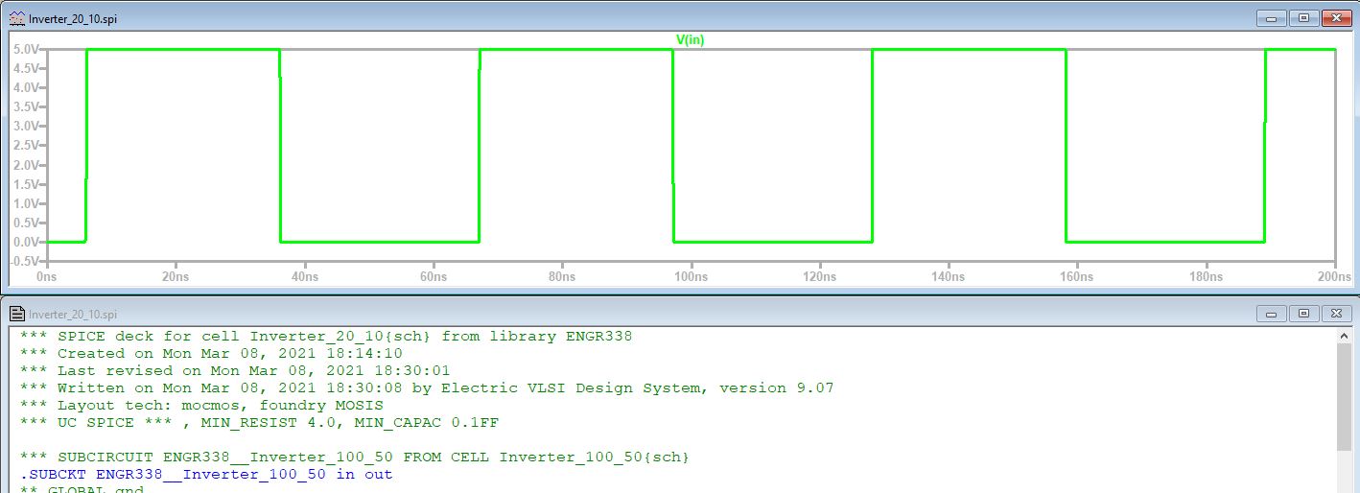Close the SPICE netlist text window
1360x493 pixels.
[x=1334, y=314]
